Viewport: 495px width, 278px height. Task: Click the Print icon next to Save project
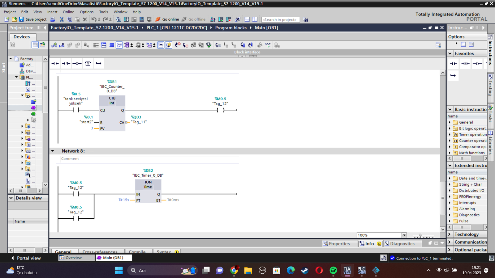point(53,19)
